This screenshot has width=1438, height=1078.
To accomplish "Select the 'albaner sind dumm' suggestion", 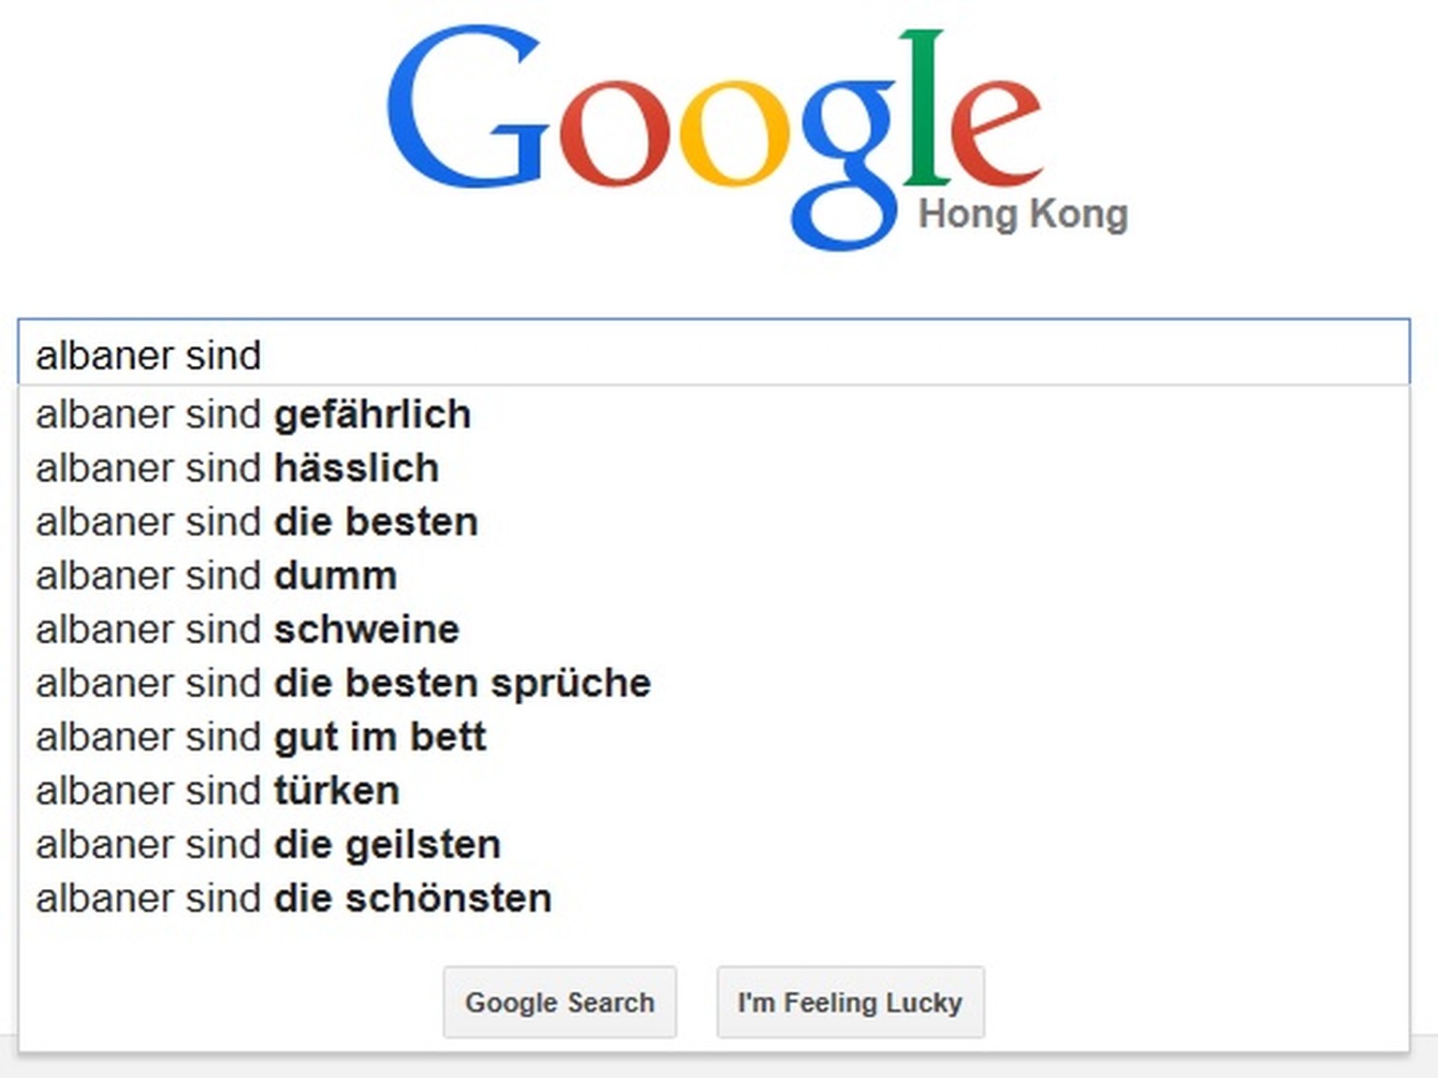I will (x=713, y=575).
